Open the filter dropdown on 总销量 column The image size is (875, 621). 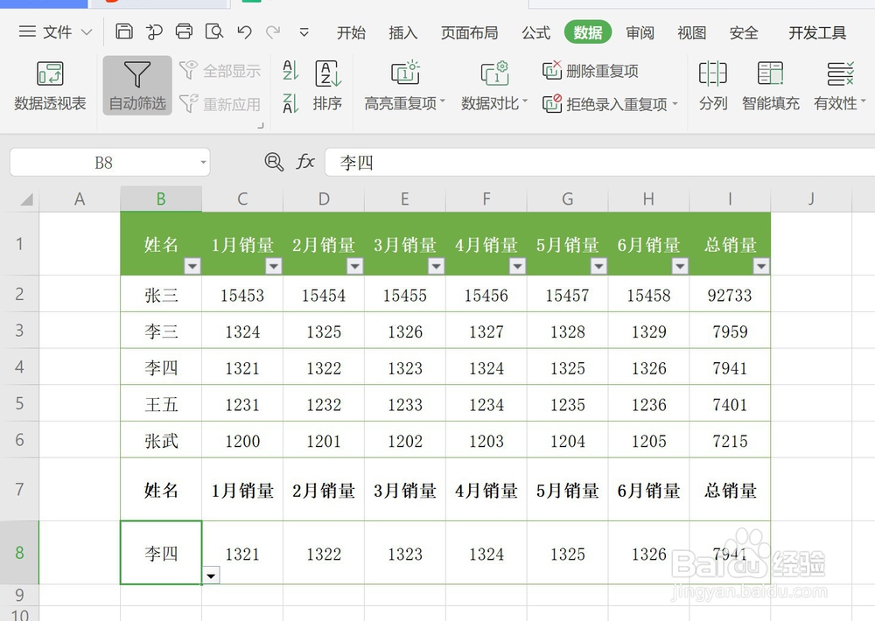click(761, 266)
